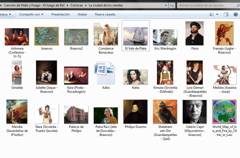Select the El Vela de Plata ship image
Image resolution: width=240 pixels, height=158 pixels.
(x=135, y=36)
